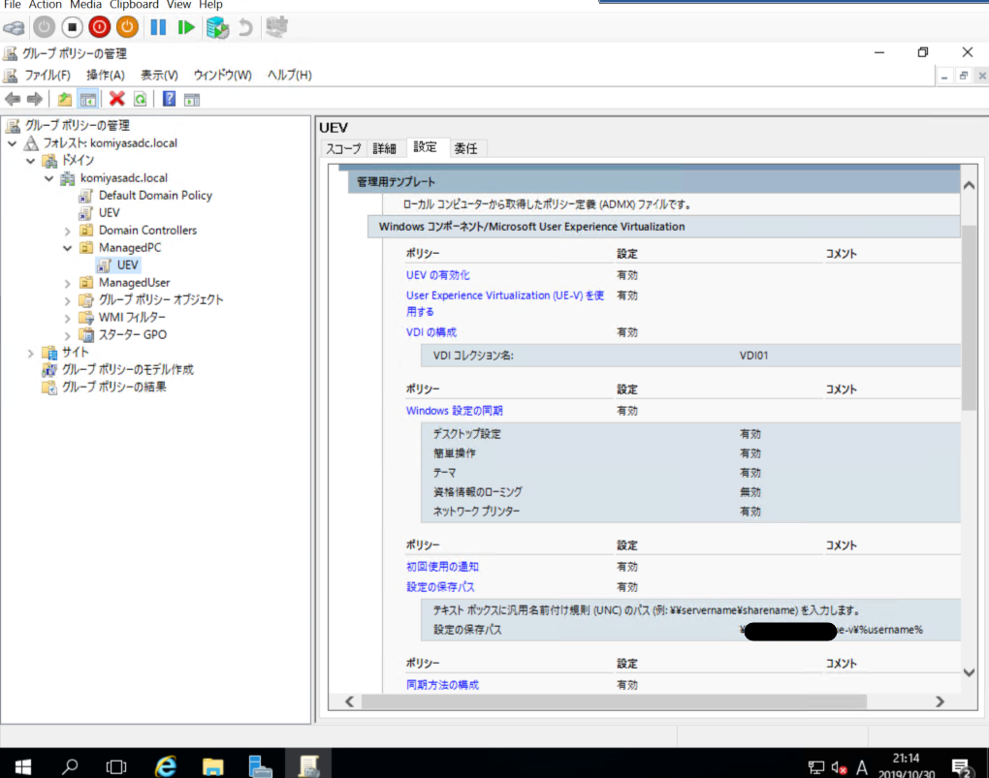
Task: Open the 初回使用の通知 policy link
Action: [x=442, y=567]
